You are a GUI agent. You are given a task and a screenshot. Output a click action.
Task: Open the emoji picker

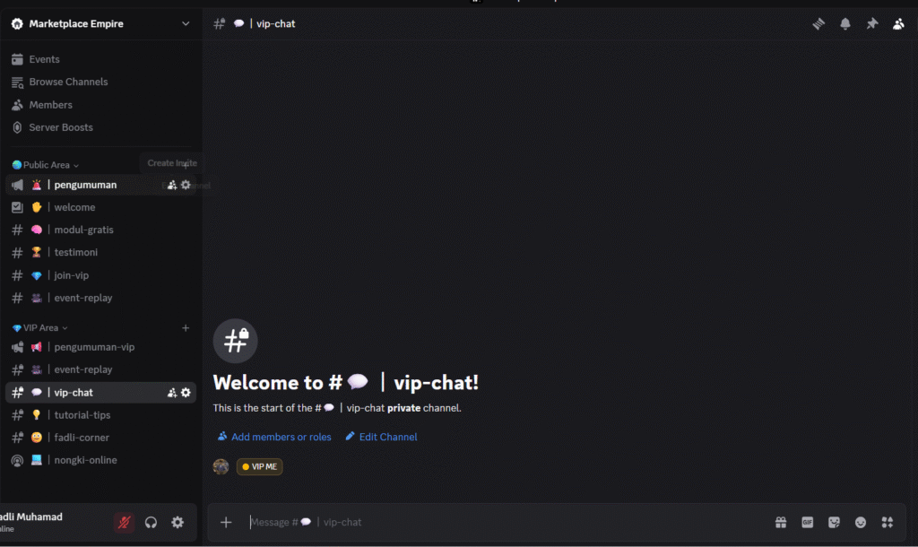click(861, 522)
